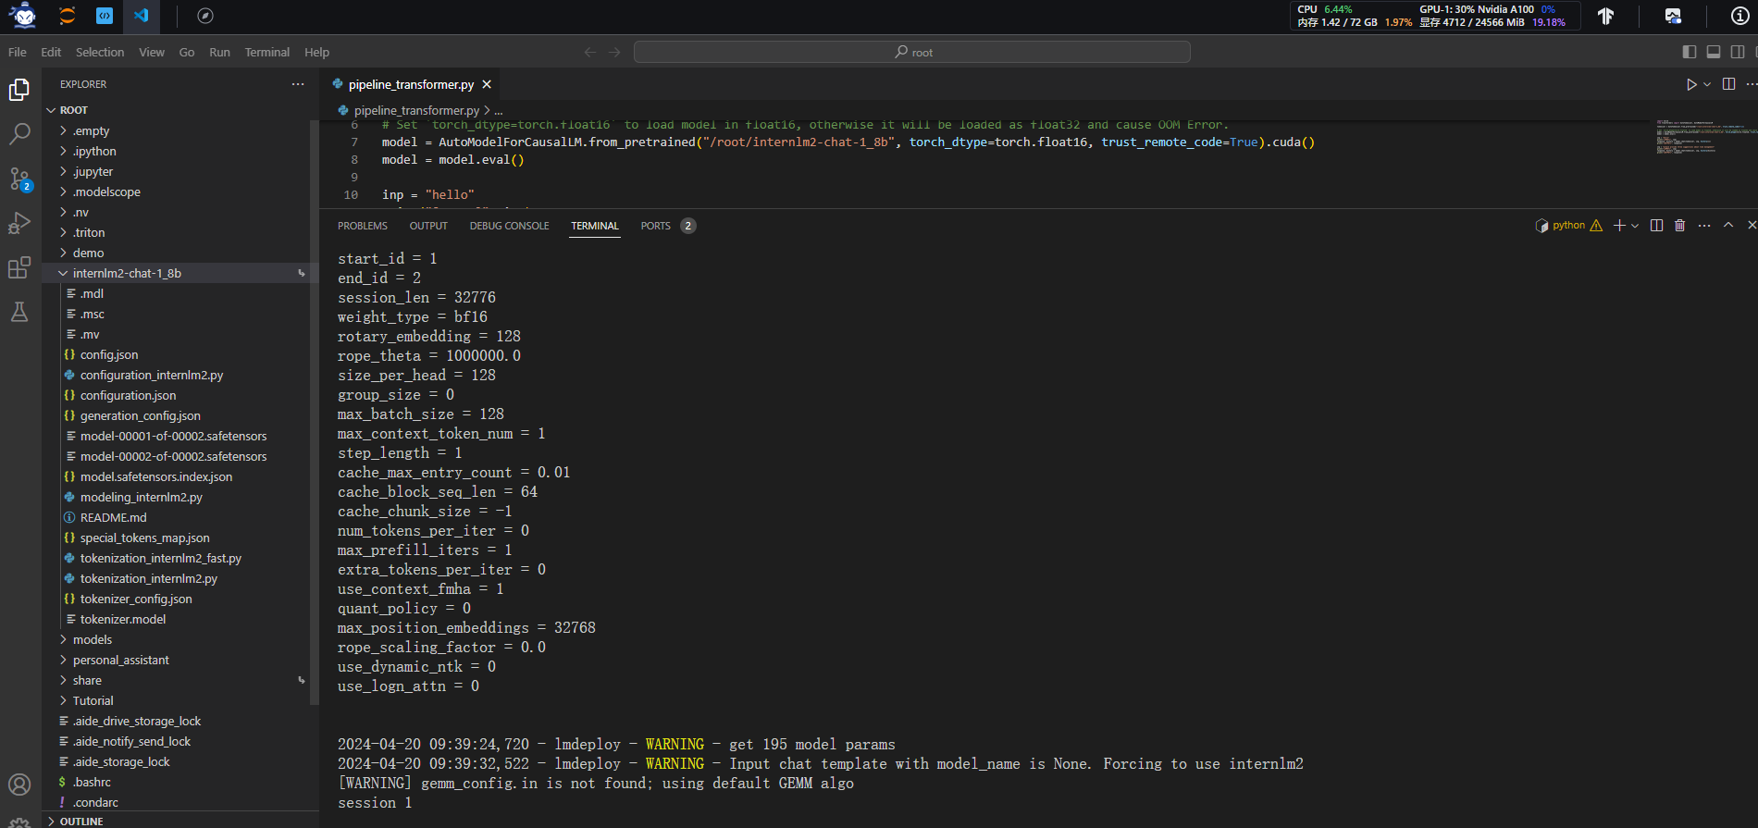Open the Run and Debug view
This screenshot has height=828, width=1758.
(19, 223)
